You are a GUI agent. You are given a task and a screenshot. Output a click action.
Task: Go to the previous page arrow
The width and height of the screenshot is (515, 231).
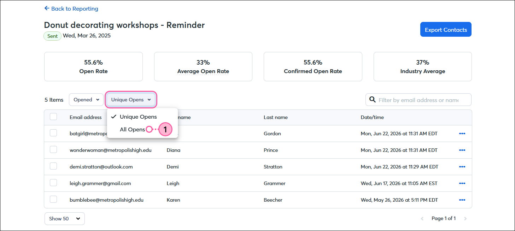422,219
